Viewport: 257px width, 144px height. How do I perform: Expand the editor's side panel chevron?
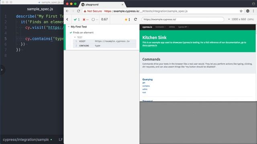(2, 70)
